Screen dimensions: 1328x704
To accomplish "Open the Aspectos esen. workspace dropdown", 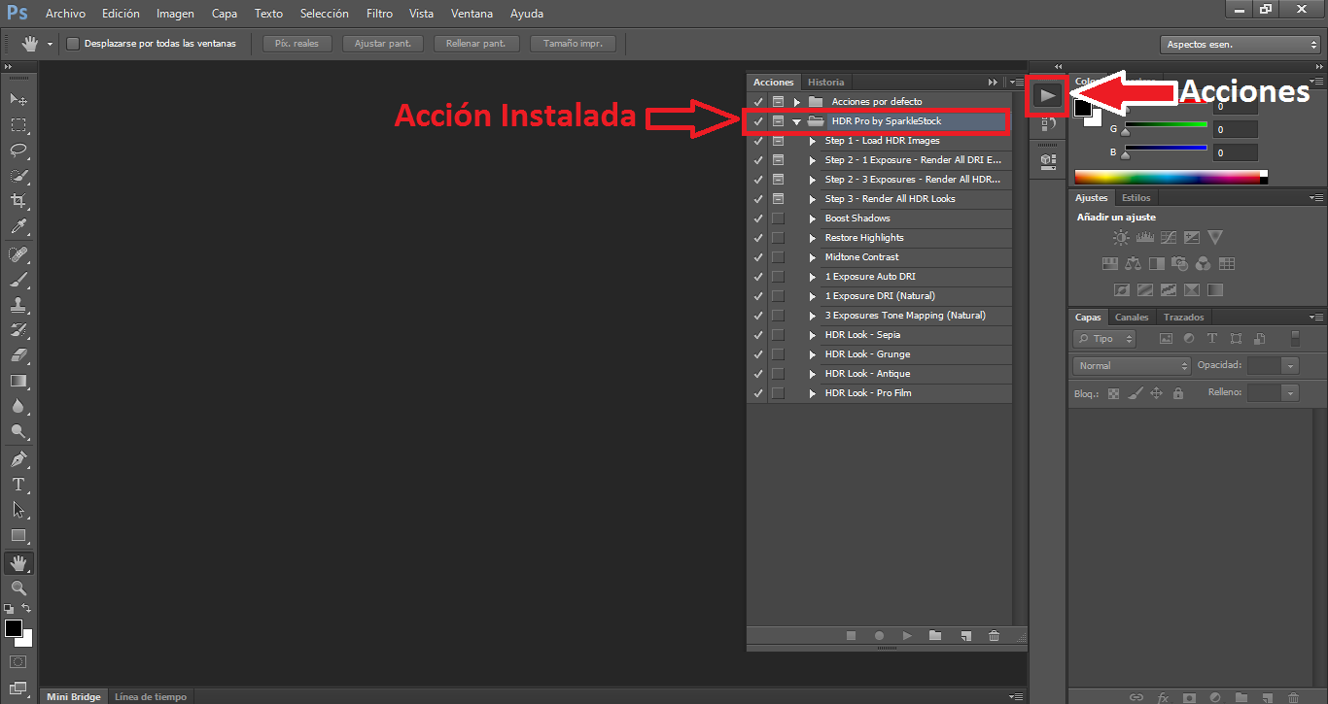I will point(1240,44).
